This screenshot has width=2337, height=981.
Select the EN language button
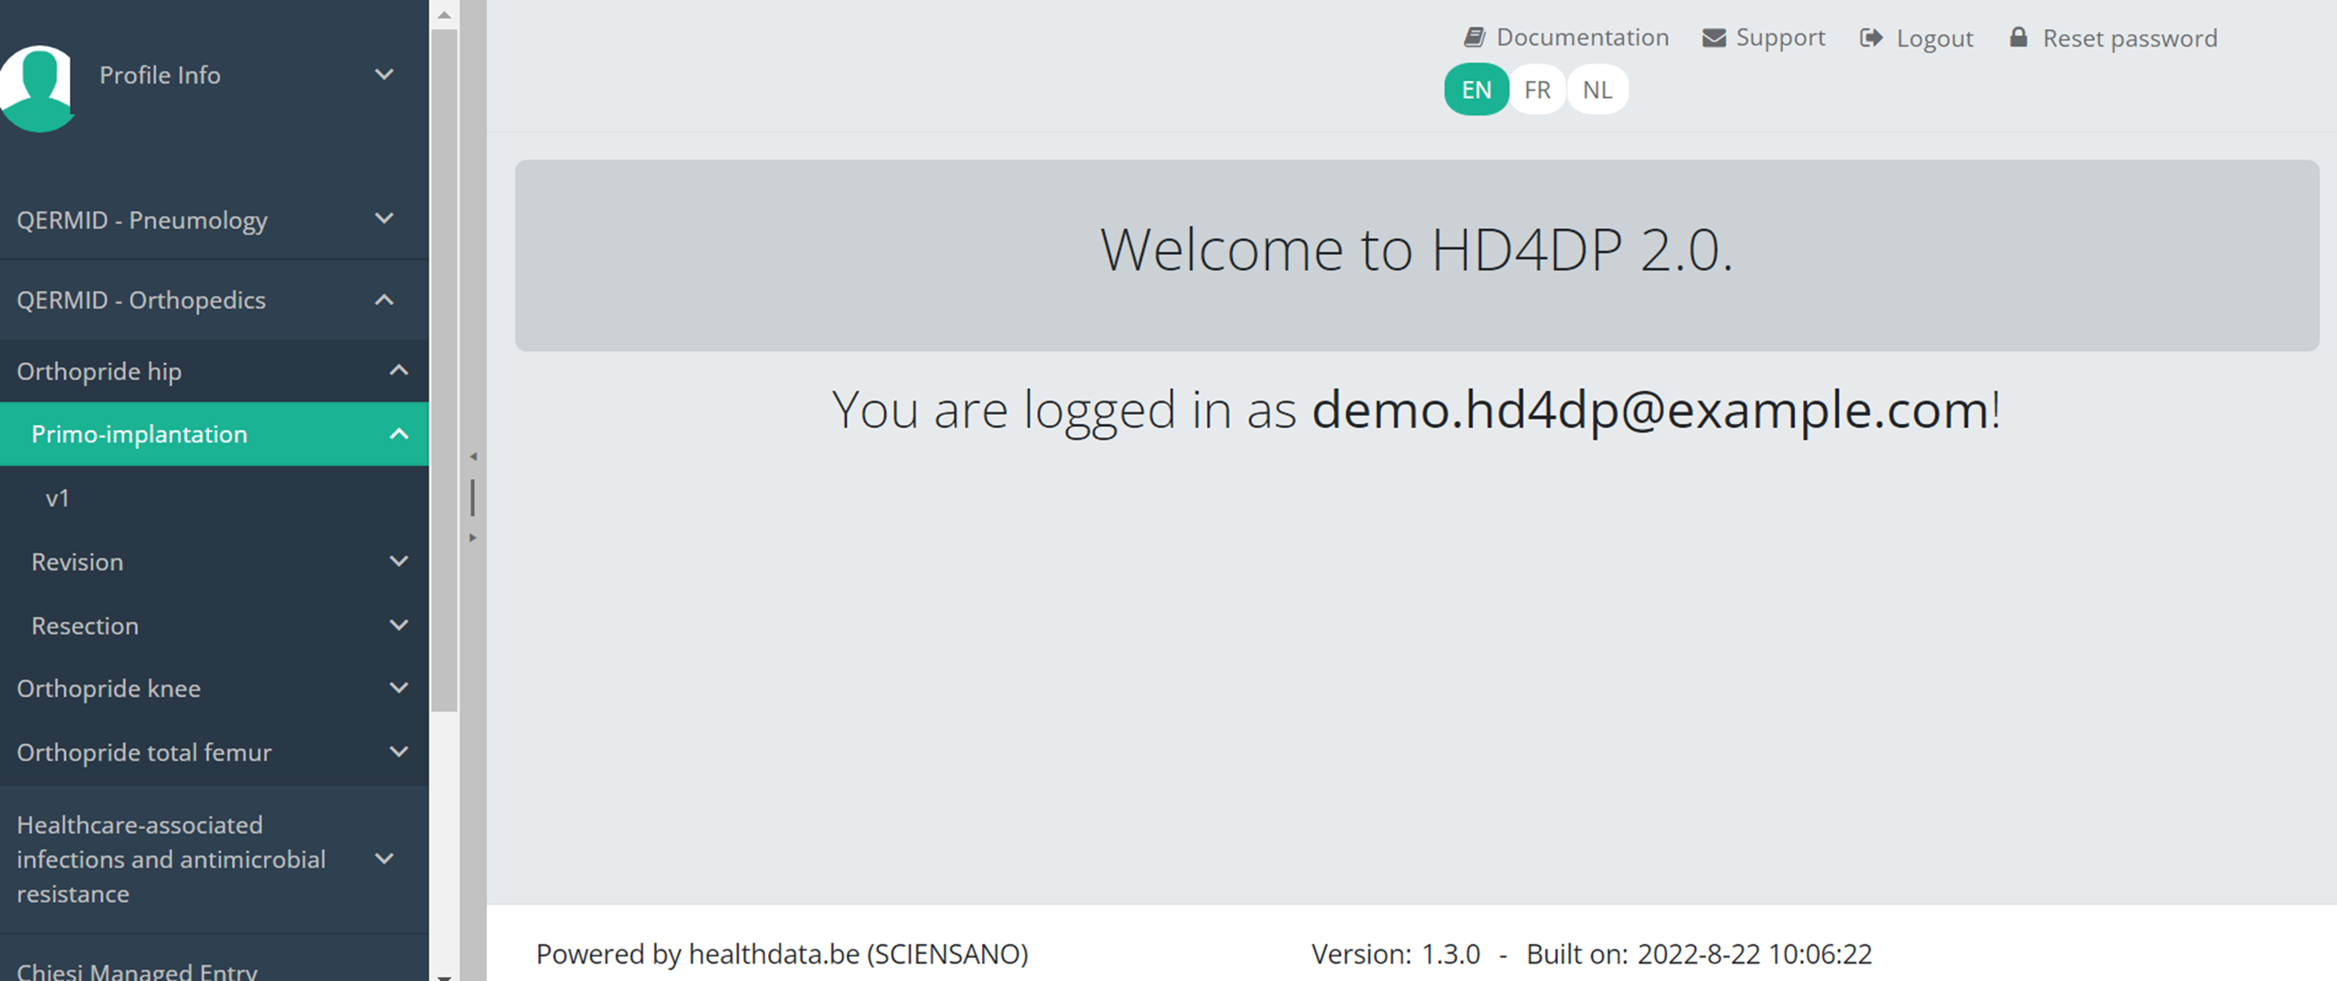click(1476, 90)
